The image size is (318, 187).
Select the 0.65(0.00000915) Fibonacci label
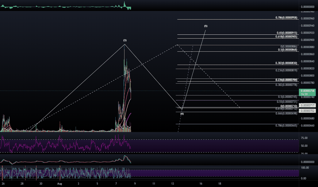click(287, 33)
